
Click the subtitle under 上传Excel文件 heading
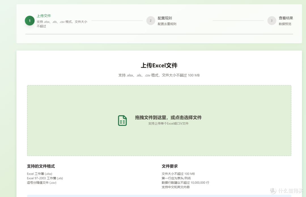(x=159, y=75)
